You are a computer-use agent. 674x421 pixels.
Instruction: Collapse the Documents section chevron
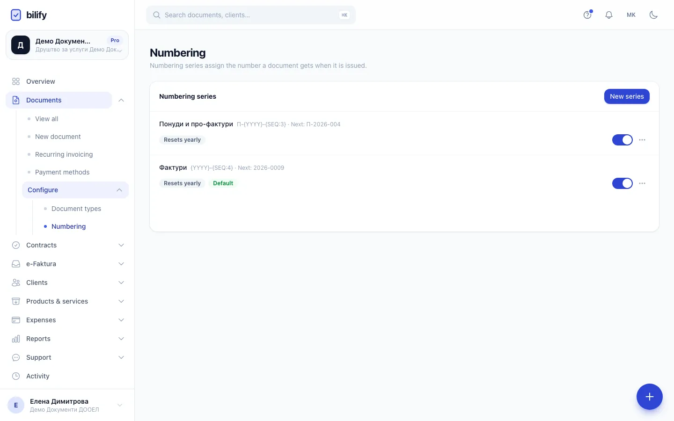121,100
